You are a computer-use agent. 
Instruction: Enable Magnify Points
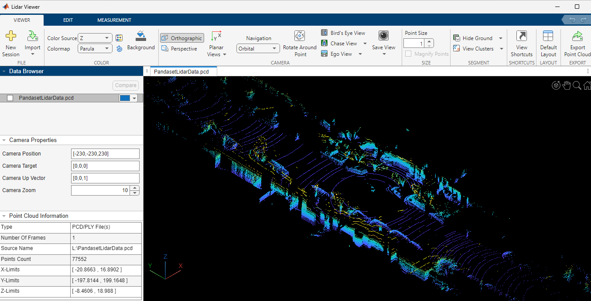pyautogui.click(x=408, y=54)
